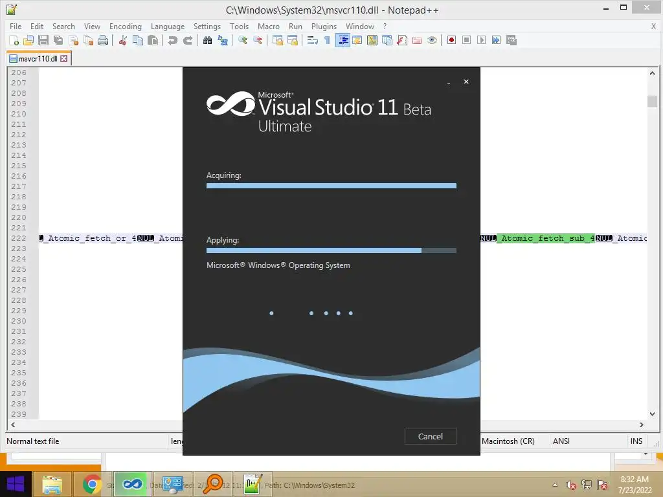This screenshot has height=497, width=663.
Task: Click the Playback macro icon
Action: (481, 40)
